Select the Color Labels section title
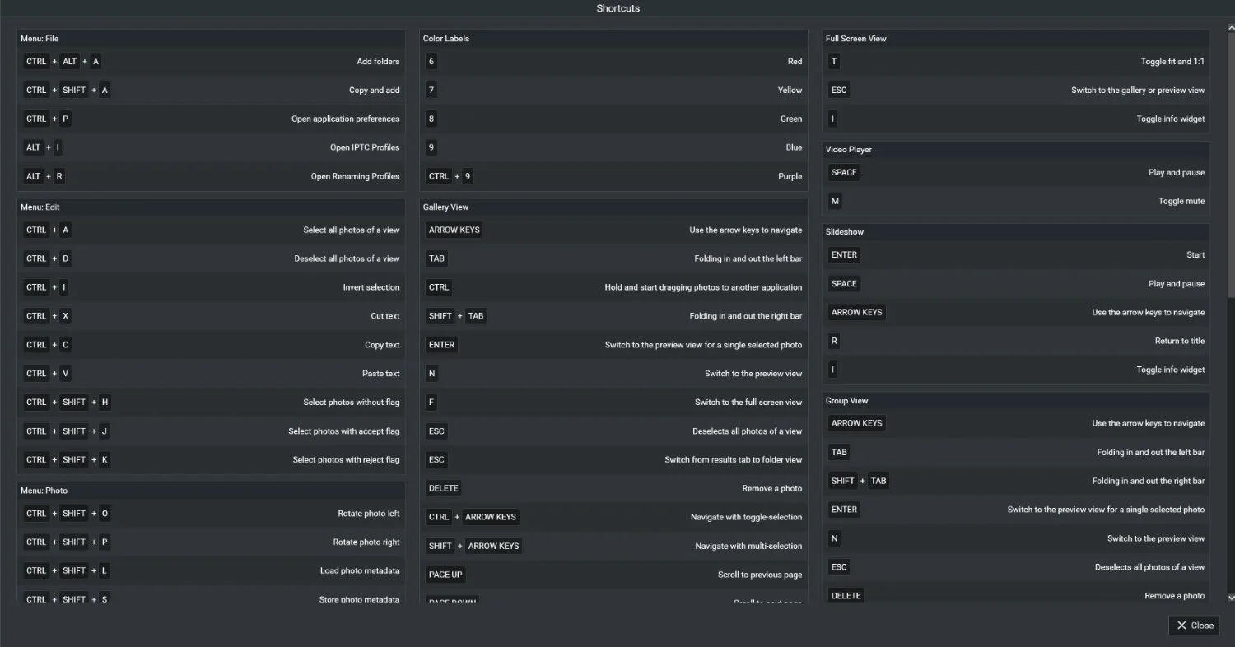This screenshot has height=647, width=1235. click(x=445, y=38)
